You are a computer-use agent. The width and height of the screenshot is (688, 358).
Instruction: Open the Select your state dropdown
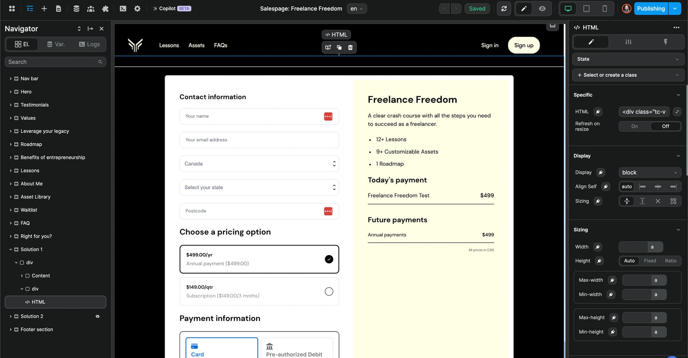259,187
